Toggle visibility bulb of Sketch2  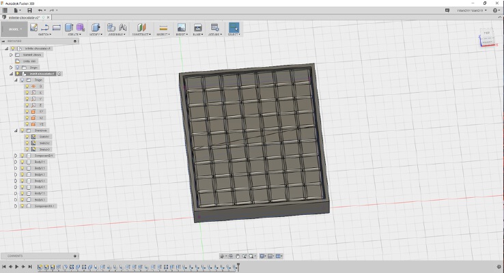[x=27, y=143]
